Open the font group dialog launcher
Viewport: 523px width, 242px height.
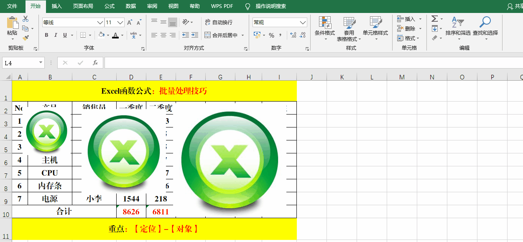[143, 49]
